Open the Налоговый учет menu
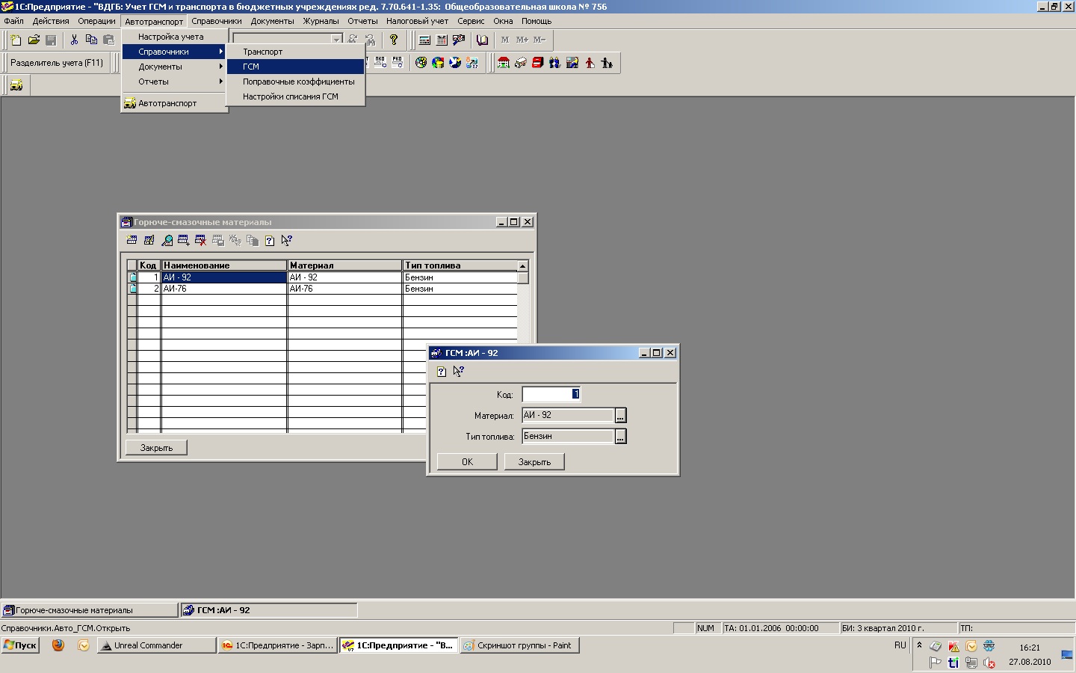 click(x=417, y=21)
